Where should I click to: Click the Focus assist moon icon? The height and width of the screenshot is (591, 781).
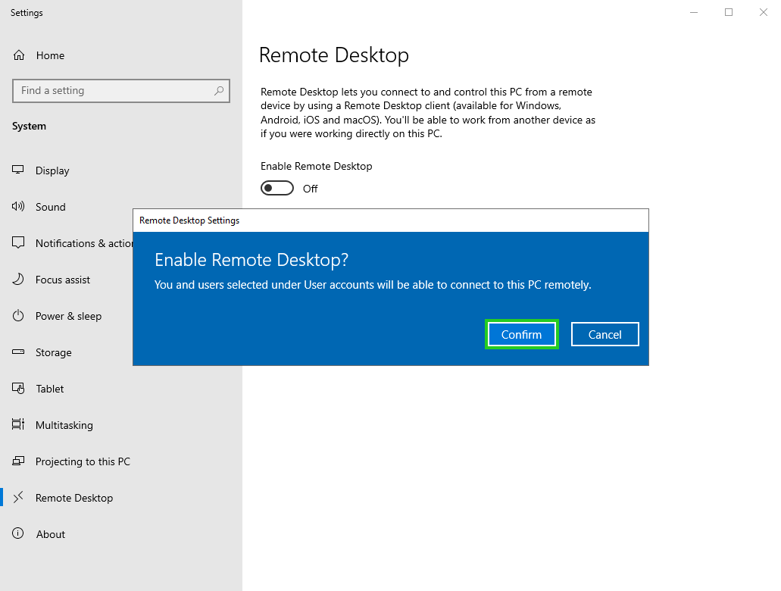point(19,280)
